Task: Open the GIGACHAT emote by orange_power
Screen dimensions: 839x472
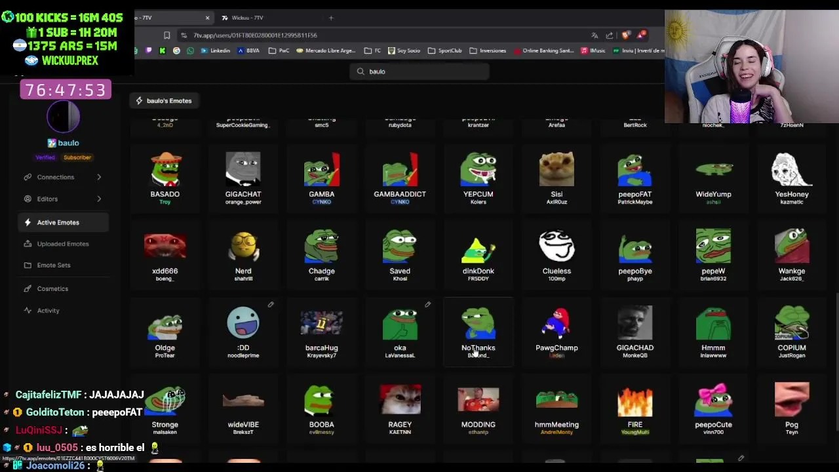Action: click(x=243, y=178)
